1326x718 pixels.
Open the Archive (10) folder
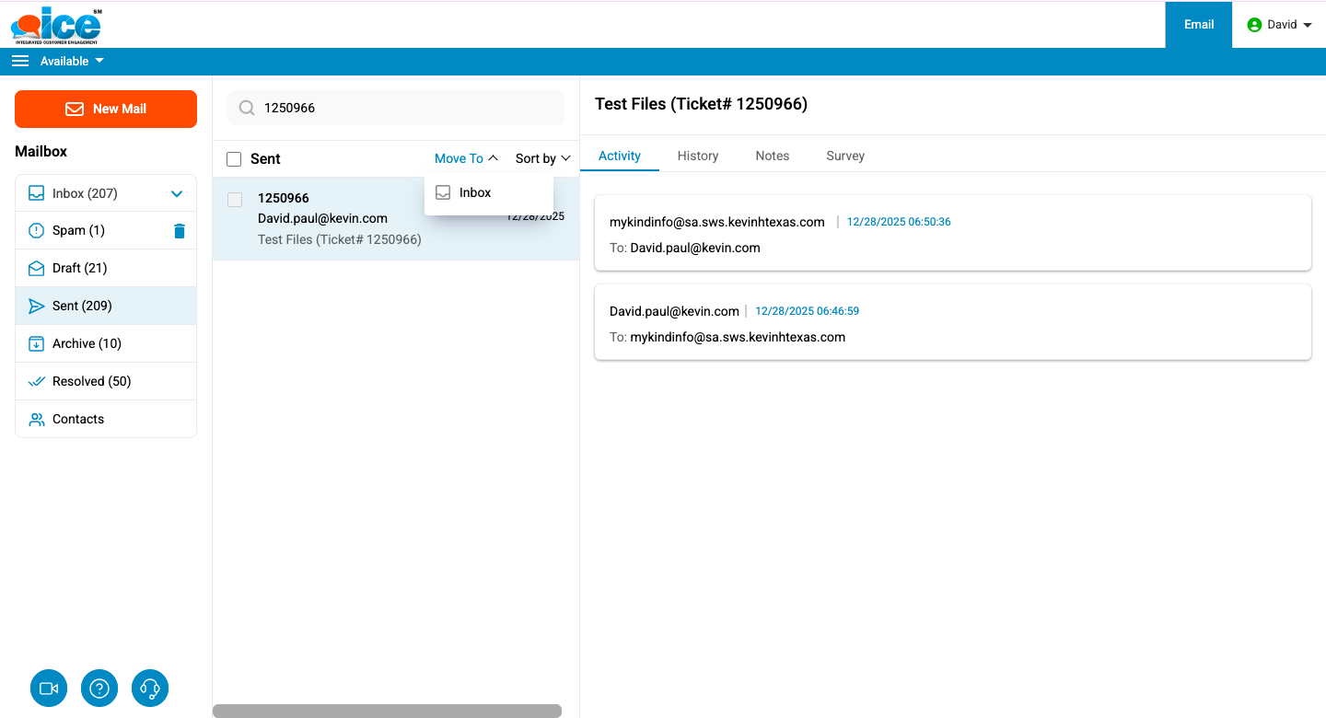(87, 343)
